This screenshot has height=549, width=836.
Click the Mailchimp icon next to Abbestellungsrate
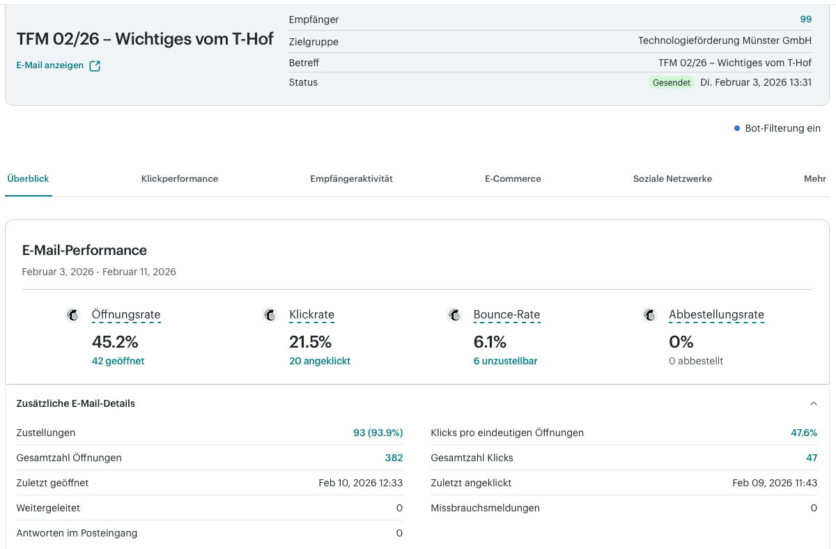click(649, 315)
